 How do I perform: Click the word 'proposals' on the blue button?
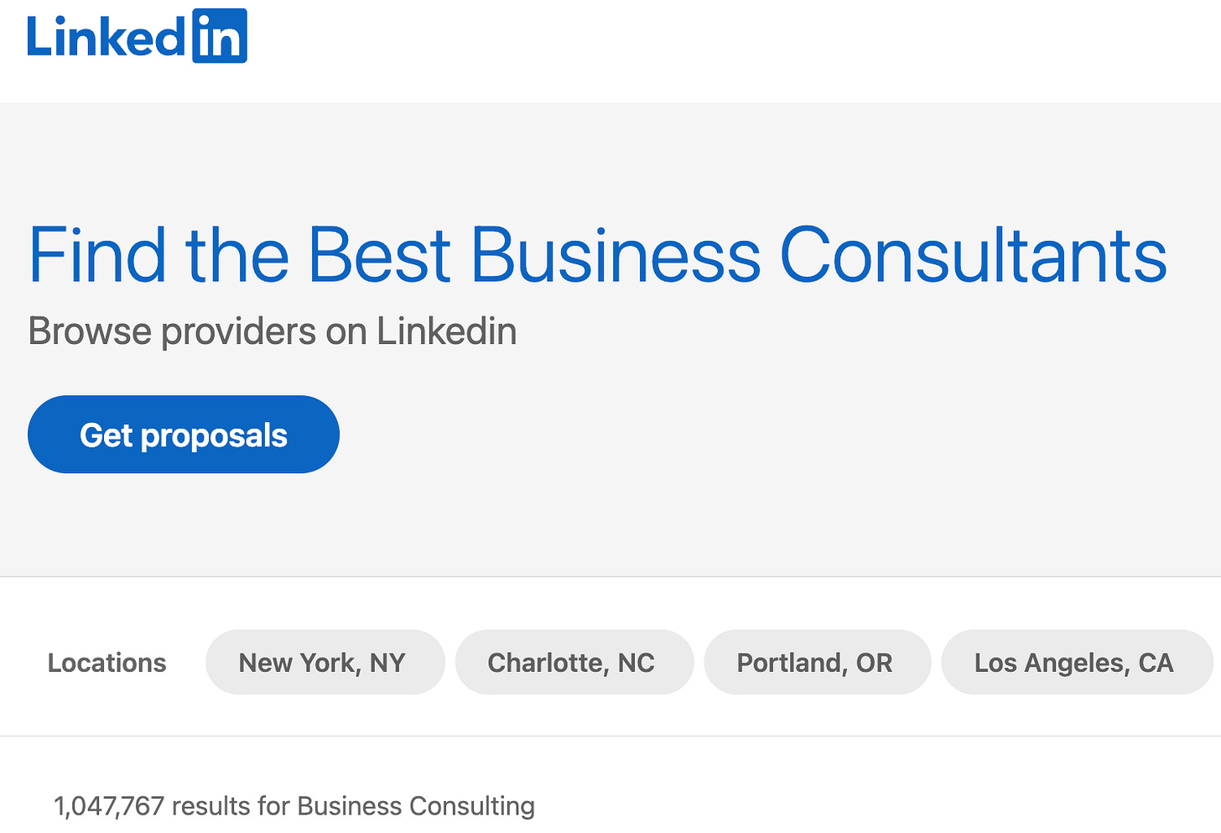214,435
